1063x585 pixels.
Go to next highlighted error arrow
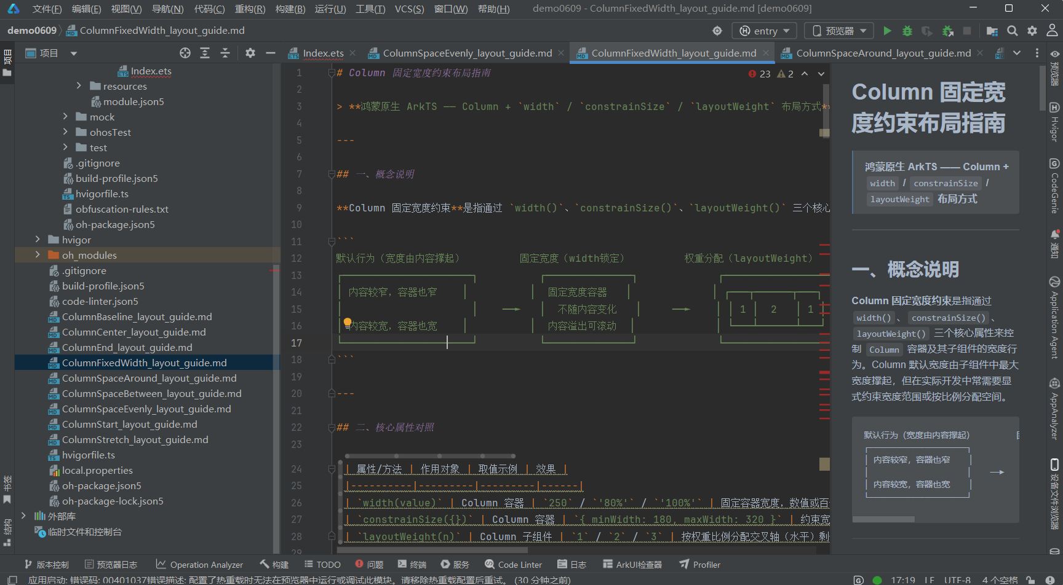coord(821,74)
